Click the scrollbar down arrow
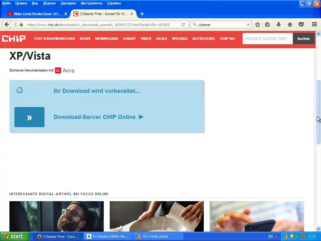This screenshot has height=241, width=321. click(318, 229)
